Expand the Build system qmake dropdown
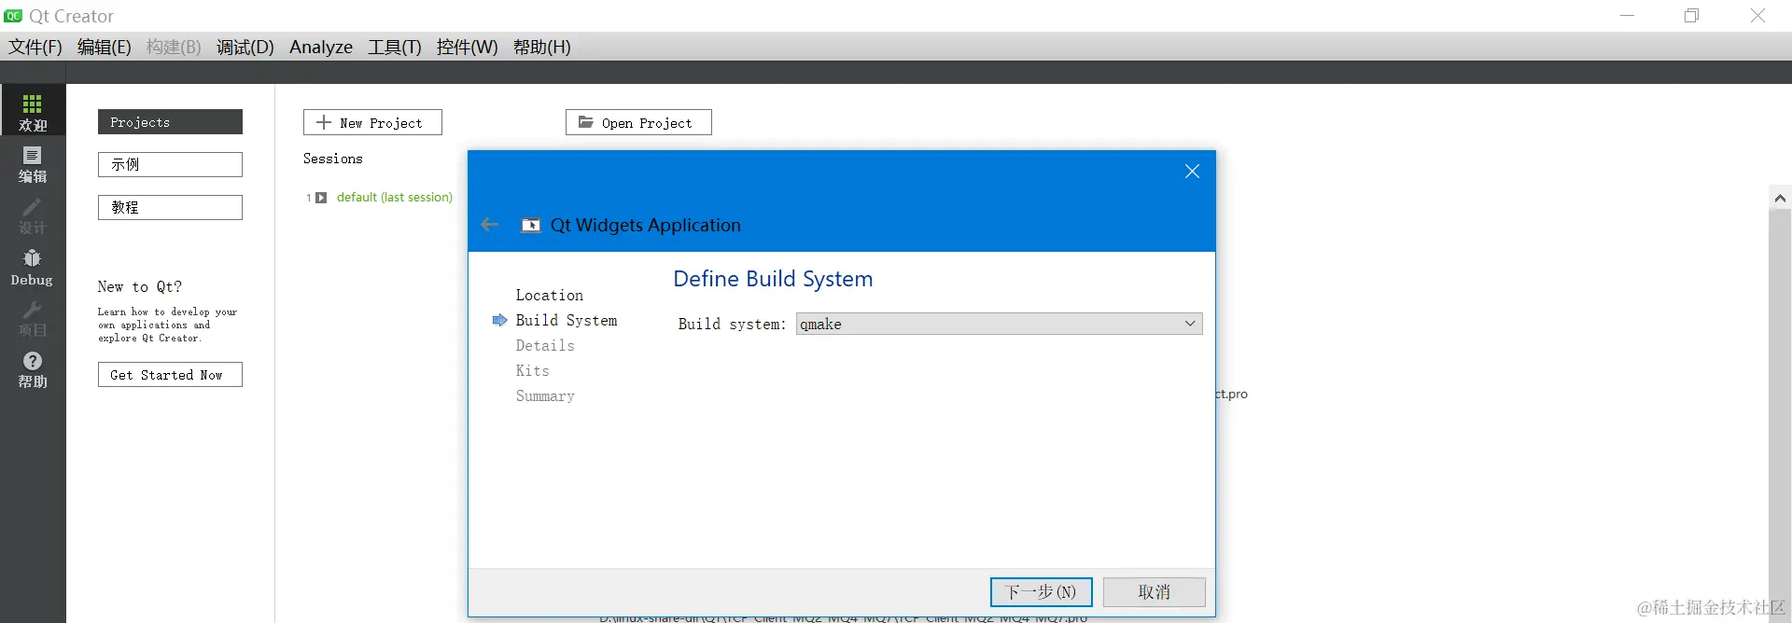 point(999,324)
